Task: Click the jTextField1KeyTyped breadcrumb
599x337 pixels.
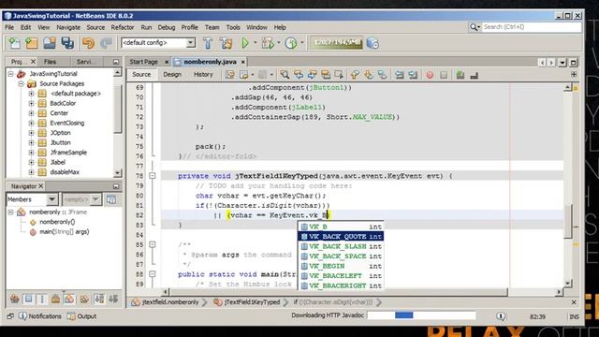Action: tap(247, 302)
